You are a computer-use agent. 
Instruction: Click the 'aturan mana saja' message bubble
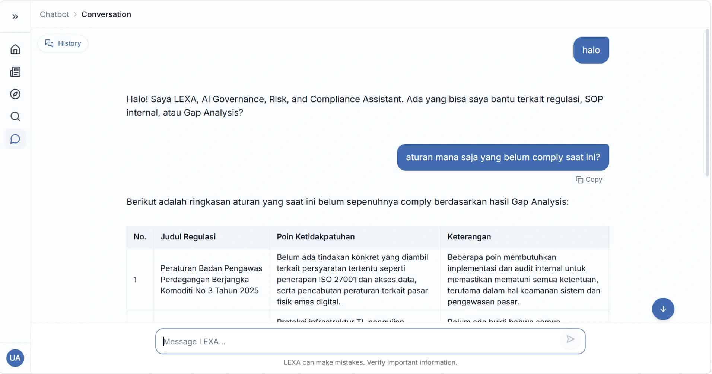(x=503, y=157)
